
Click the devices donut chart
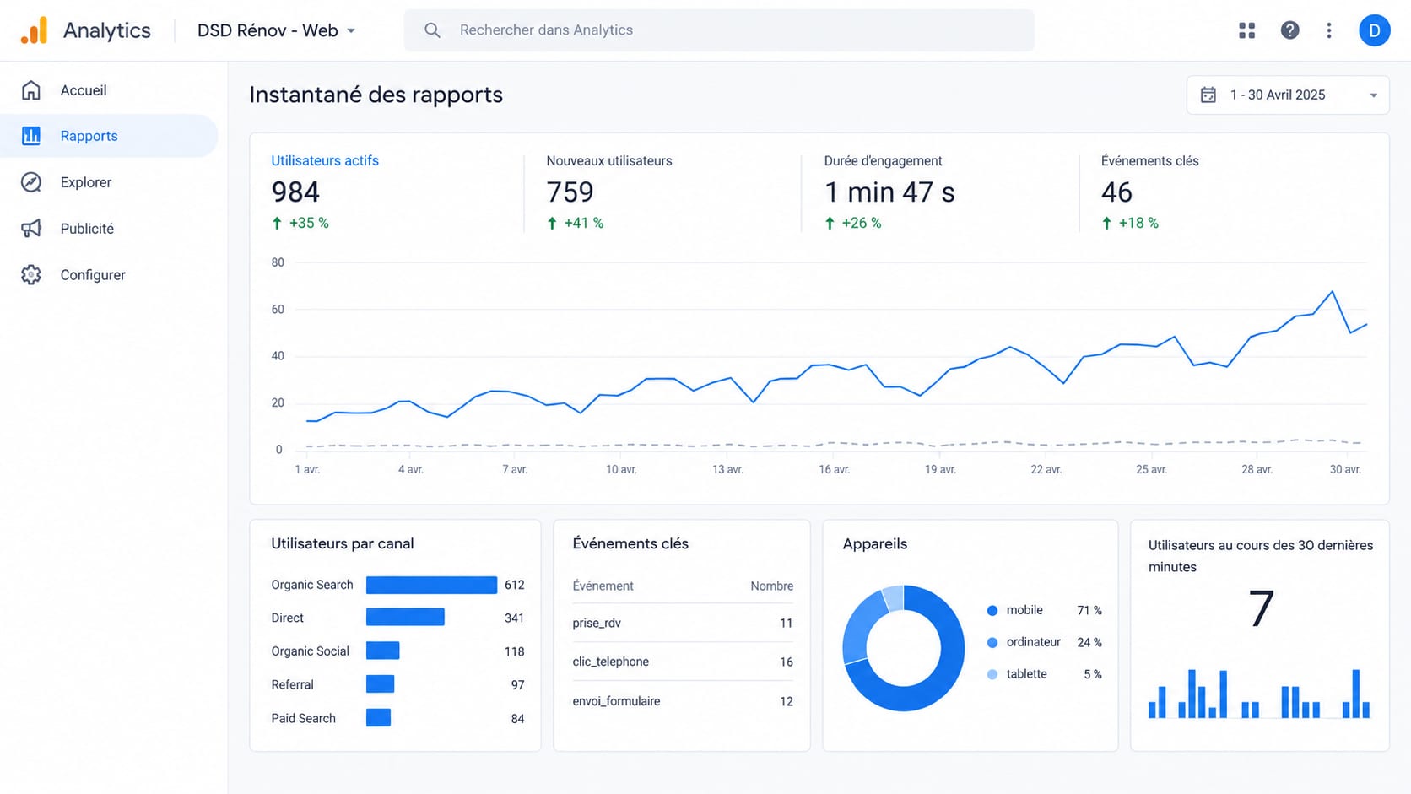click(903, 648)
